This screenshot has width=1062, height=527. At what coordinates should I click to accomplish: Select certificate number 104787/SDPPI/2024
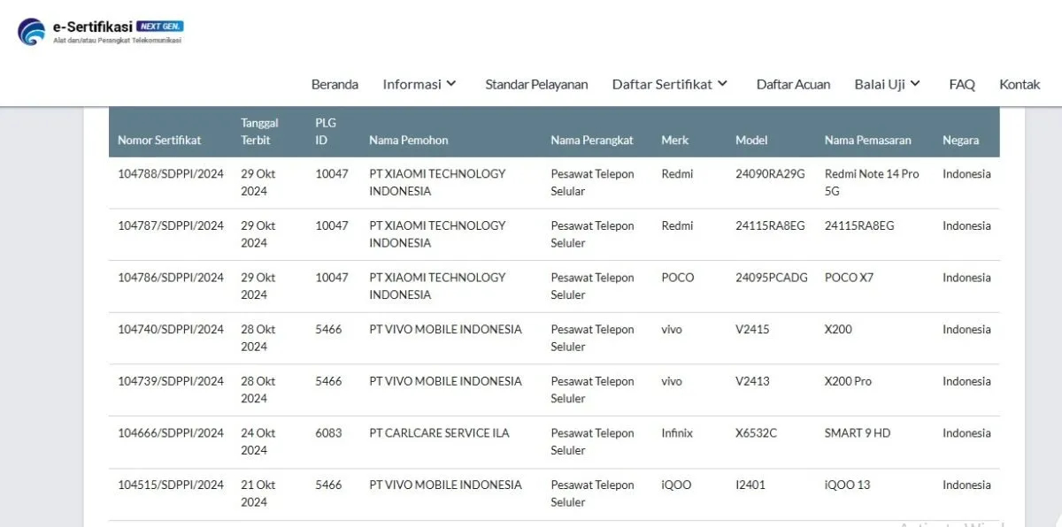click(x=171, y=225)
